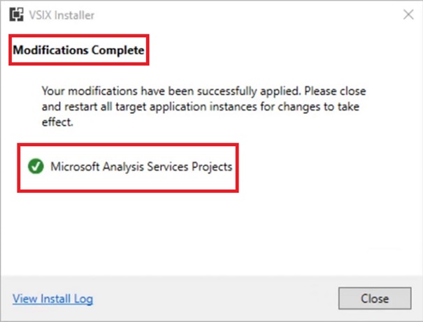Click the "and restart all target application instances" line
Image resolution: width=423 pixels, height=322 pixels.
click(150, 107)
